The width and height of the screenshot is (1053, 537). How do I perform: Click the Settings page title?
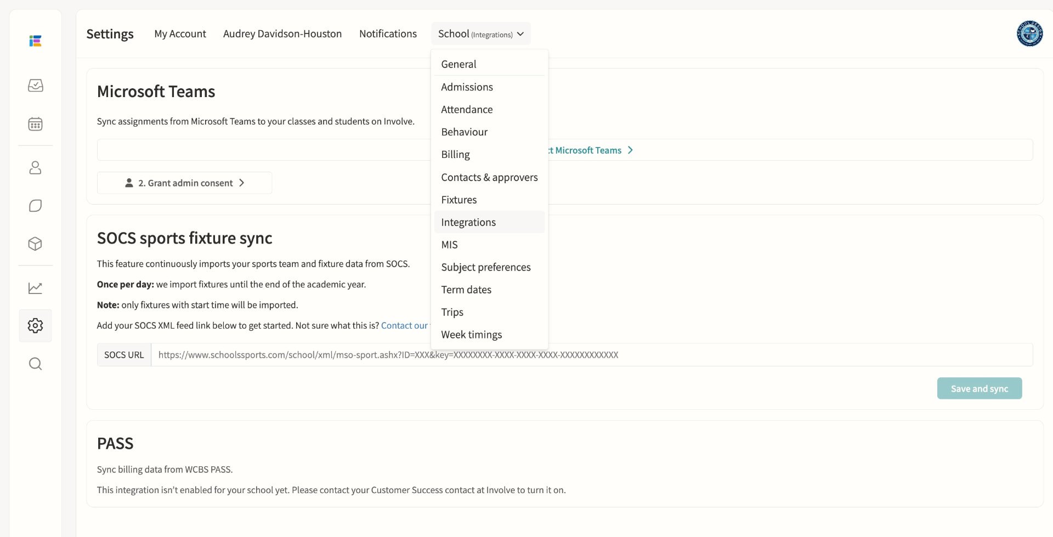pos(110,34)
